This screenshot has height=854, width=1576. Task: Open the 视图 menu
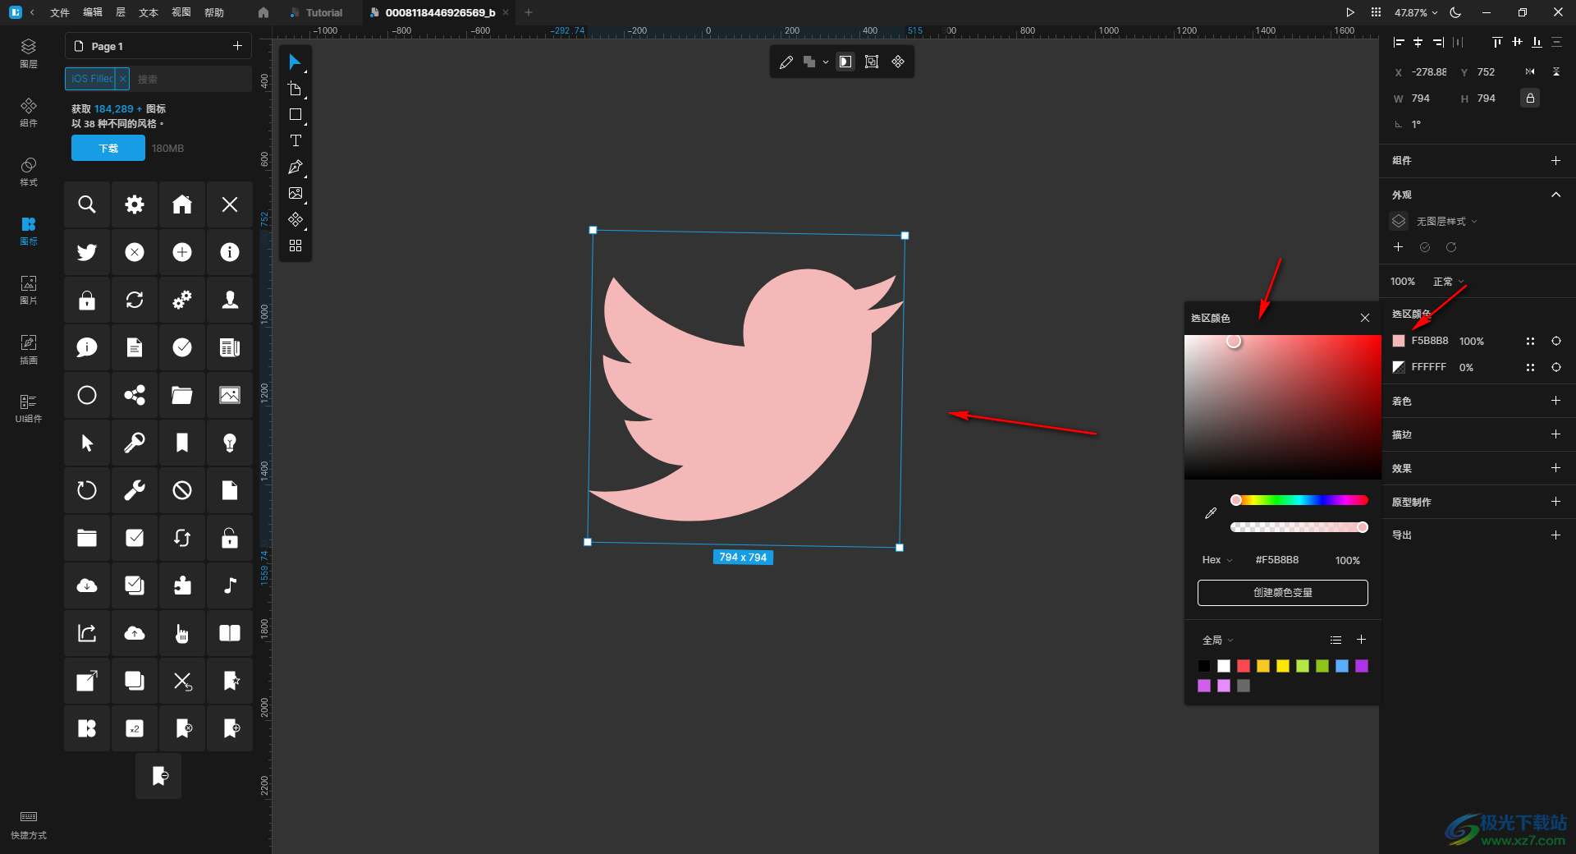pos(181,12)
